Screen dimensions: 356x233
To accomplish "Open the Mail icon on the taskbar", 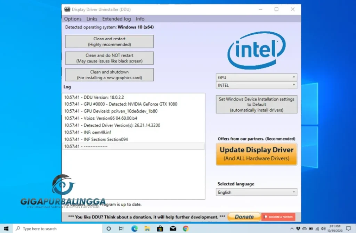I will click(173, 228).
